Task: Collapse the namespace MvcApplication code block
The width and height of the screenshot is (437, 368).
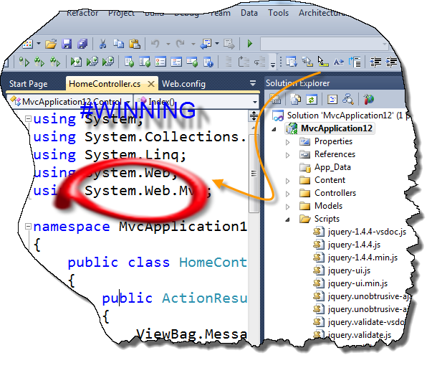Action: [28, 227]
